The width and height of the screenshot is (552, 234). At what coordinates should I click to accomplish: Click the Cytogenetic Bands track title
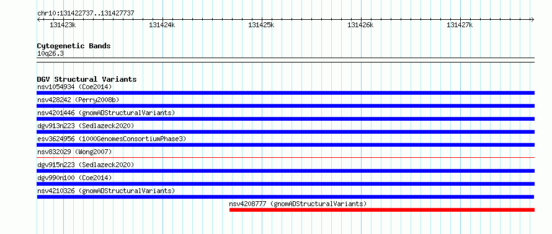coord(74,46)
